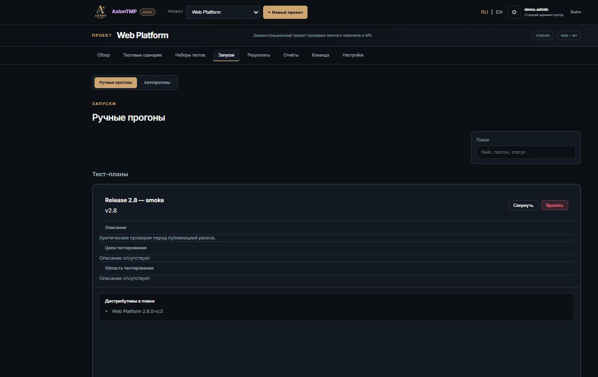Open the Команда tab
598x377 pixels.
coord(320,55)
